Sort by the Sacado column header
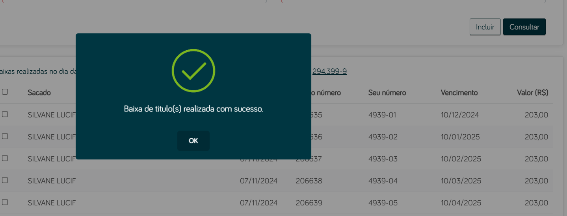The width and height of the screenshot is (567, 216). click(x=39, y=93)
